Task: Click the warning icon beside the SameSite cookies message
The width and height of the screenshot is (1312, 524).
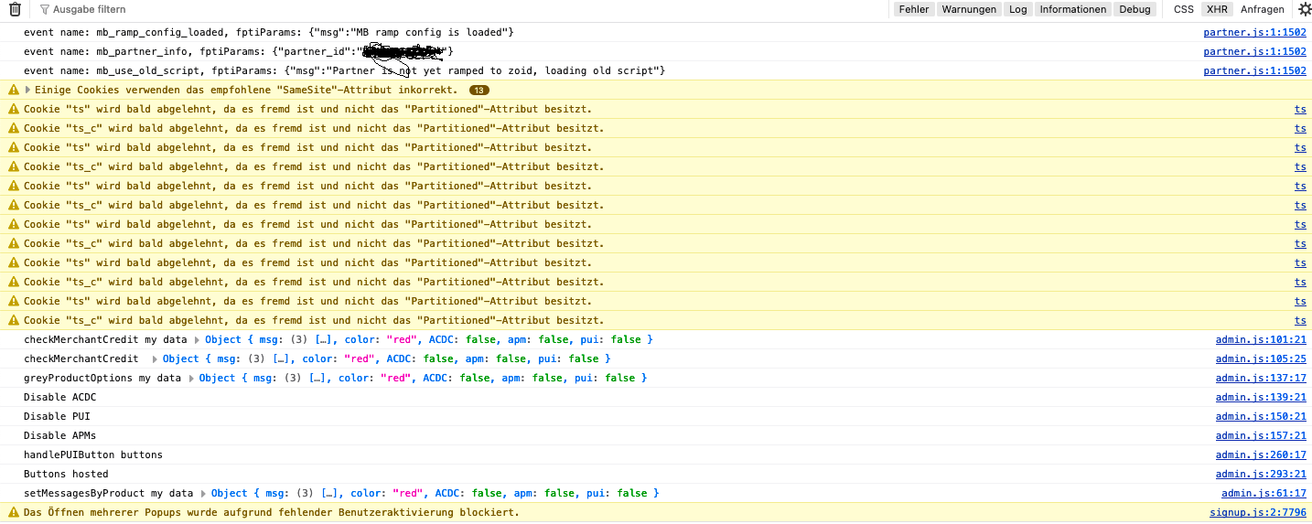Action: pos(13,90)
